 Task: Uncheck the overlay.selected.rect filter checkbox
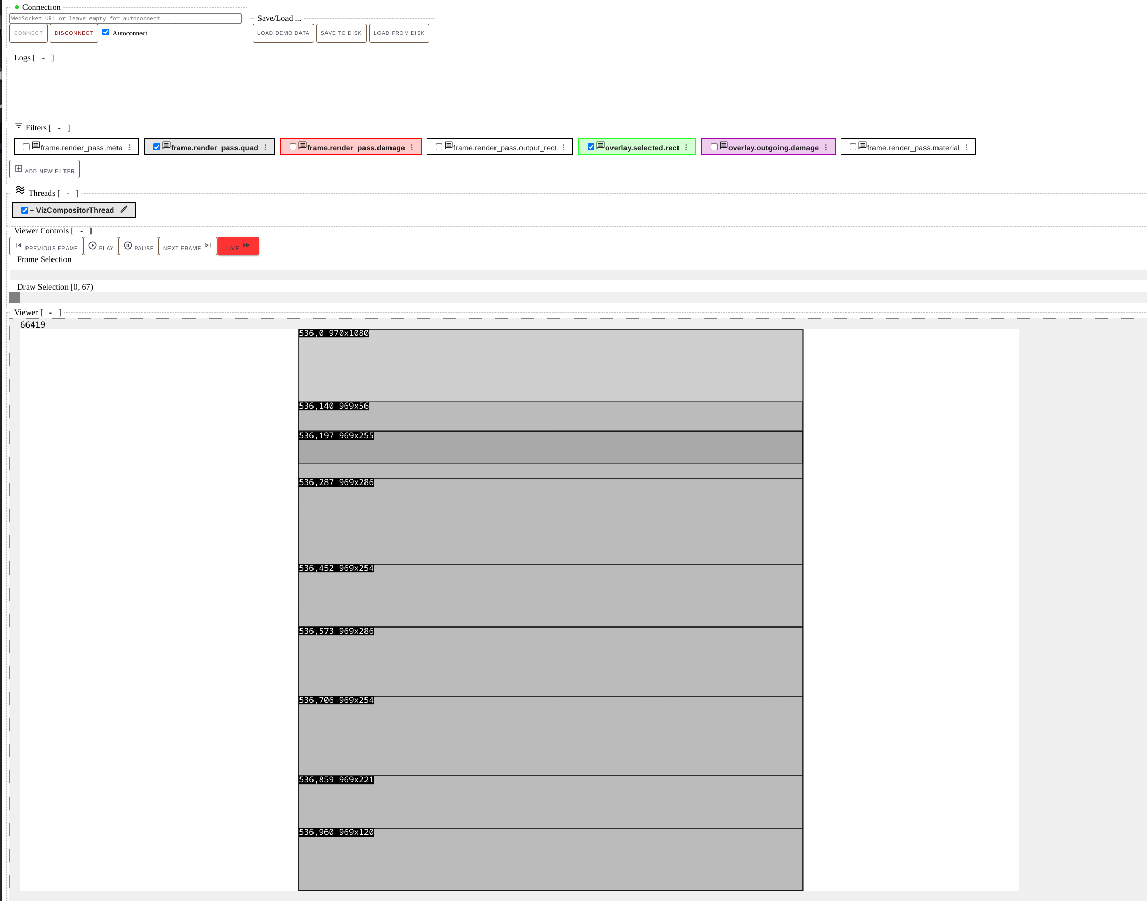(591, 147)
